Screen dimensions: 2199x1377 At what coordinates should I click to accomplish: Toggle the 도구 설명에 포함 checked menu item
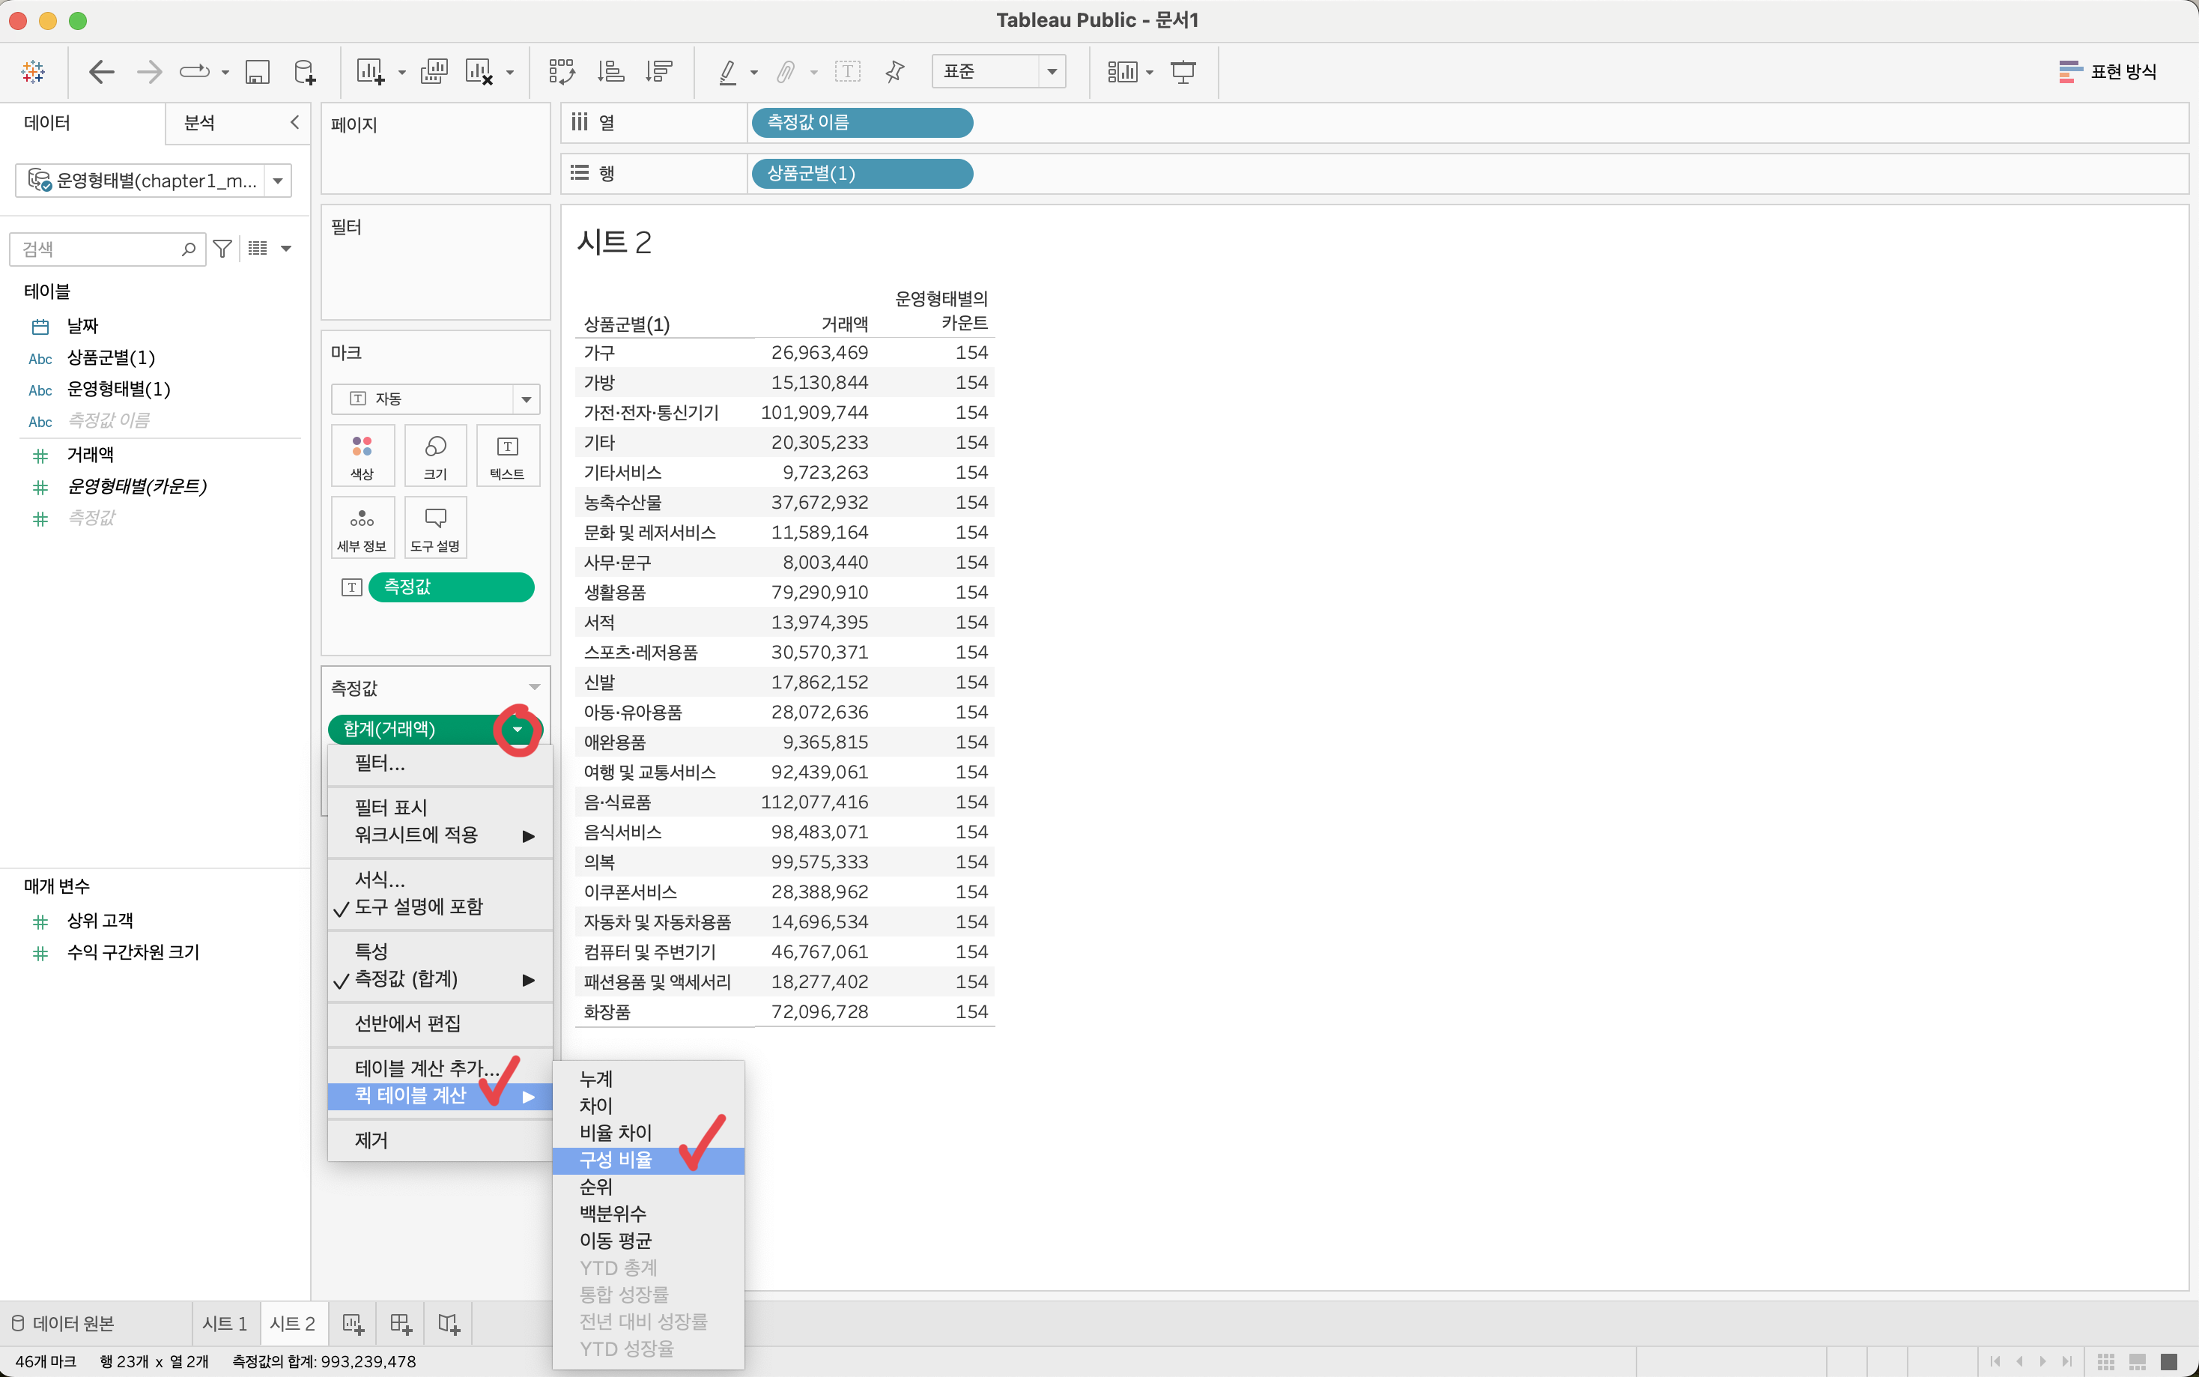[x=419, y=907]
